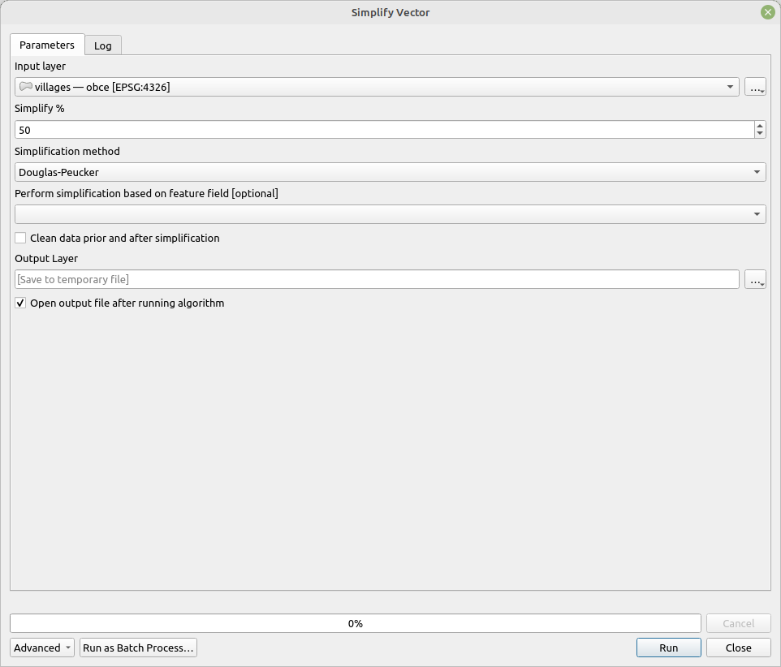Expand the Input layer dropdown
The width and height of the screenshot is (781, 667).
tap(730, 87)
